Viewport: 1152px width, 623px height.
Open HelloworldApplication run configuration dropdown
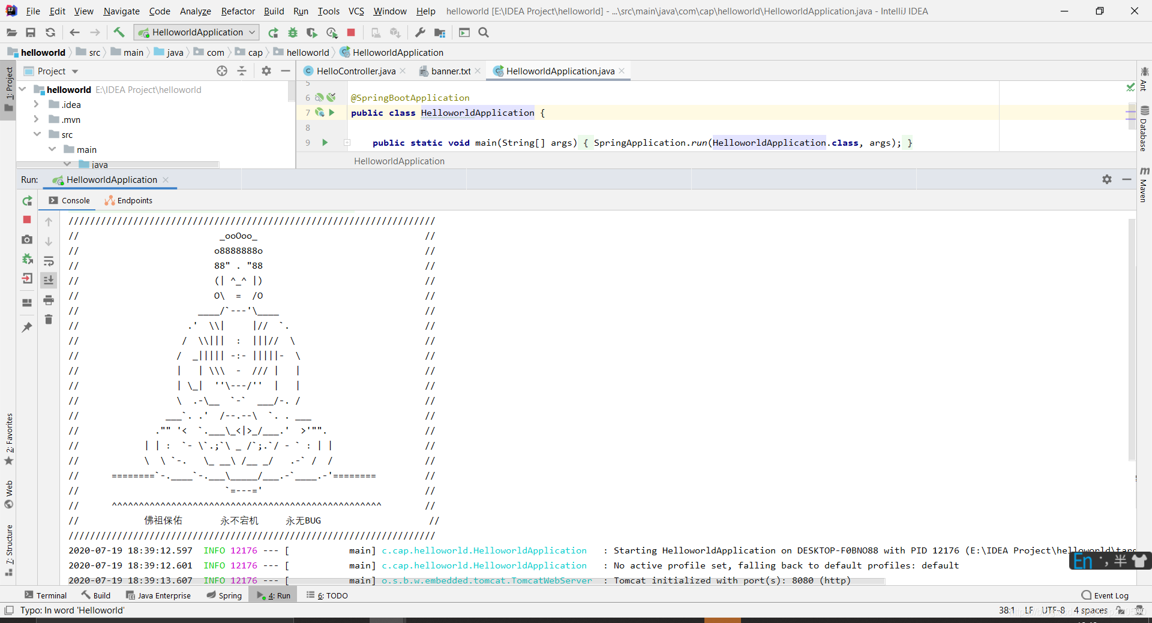197,32
